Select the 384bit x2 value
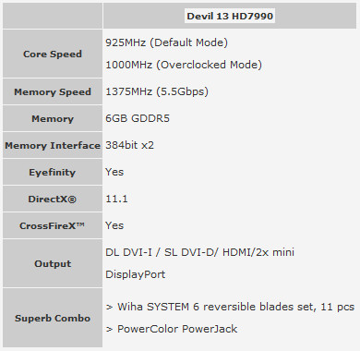The width and height of the screenshot is (360, 351). tap(129, 145)
